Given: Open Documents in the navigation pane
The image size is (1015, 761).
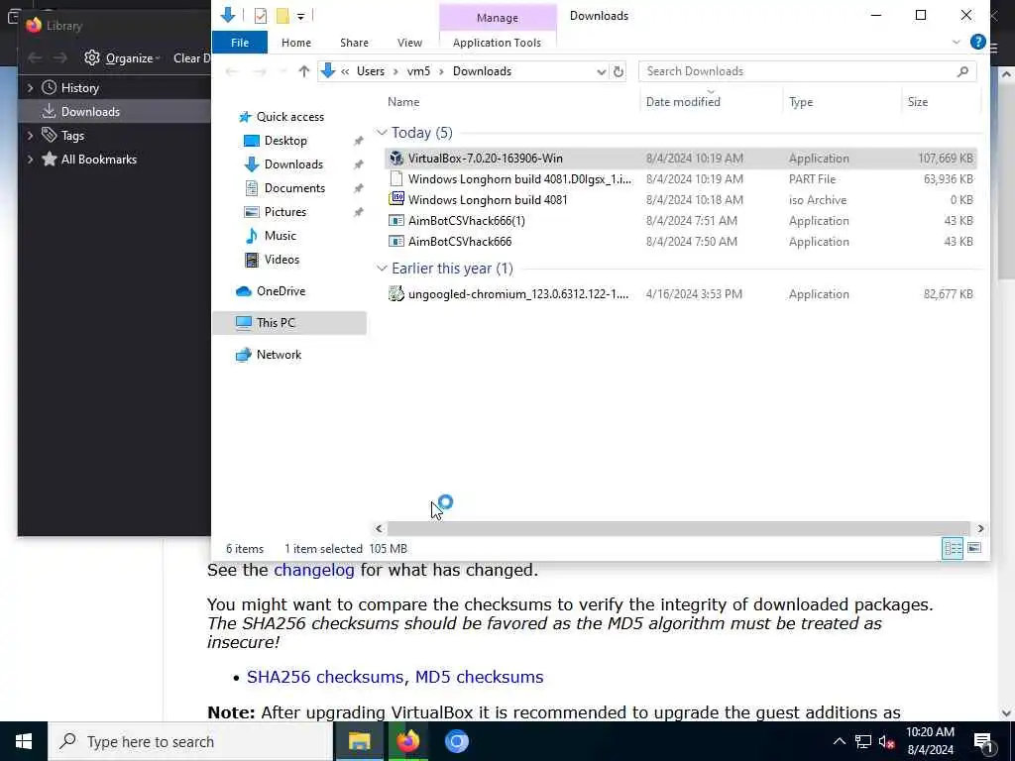Looking at the screenshot, I should [x=294, y=188].
